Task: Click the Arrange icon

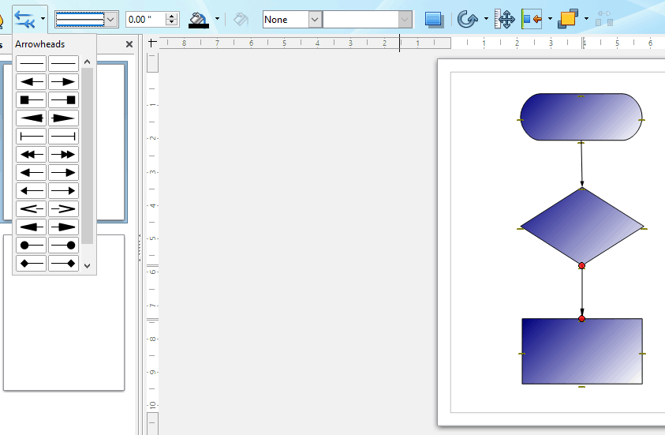Action: [568, 20]
